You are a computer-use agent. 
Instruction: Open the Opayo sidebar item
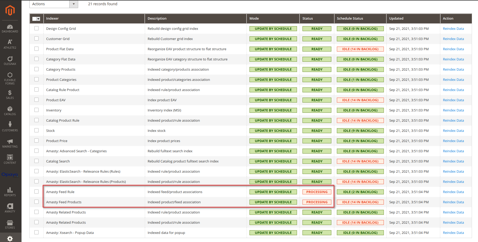click(x=10, y=175)
